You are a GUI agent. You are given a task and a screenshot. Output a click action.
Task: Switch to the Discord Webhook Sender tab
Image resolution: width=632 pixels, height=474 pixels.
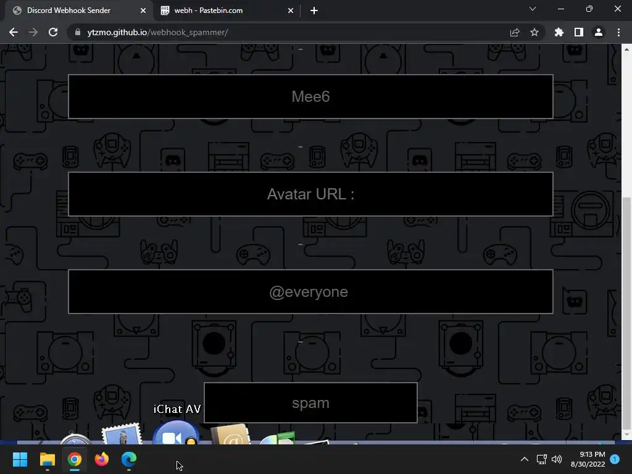[x=79, y=10]
